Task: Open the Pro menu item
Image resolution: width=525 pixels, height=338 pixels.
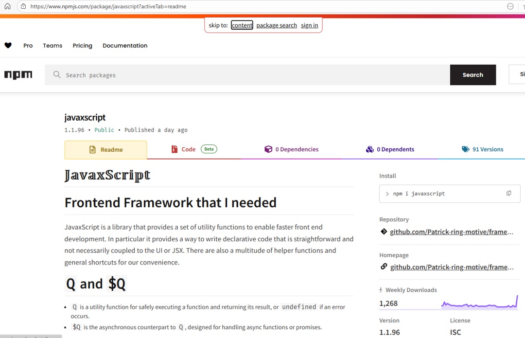Action: 28,46
